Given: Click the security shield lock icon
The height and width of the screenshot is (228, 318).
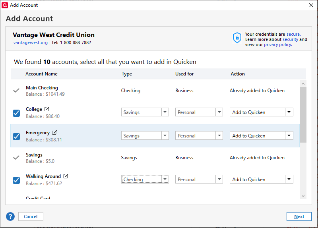Looking at the screenshot, I should (x=237, y=38).
